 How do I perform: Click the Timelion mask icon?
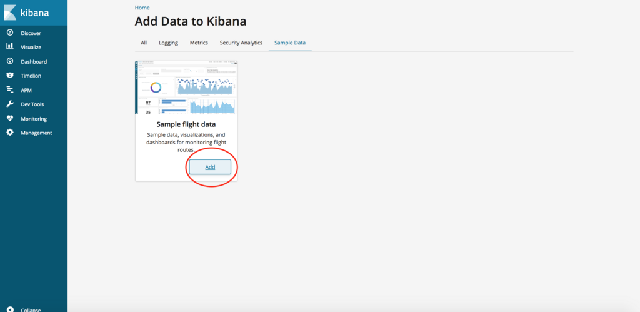click(10, 76)
